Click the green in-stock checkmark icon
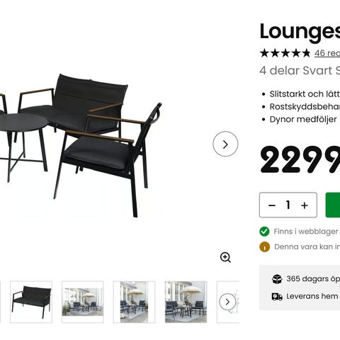 (264, 232)
